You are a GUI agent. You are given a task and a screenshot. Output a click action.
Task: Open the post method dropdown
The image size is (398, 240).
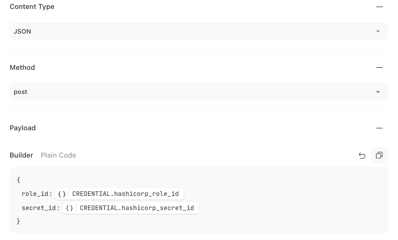pyautogui.click(x=198, y=92)
